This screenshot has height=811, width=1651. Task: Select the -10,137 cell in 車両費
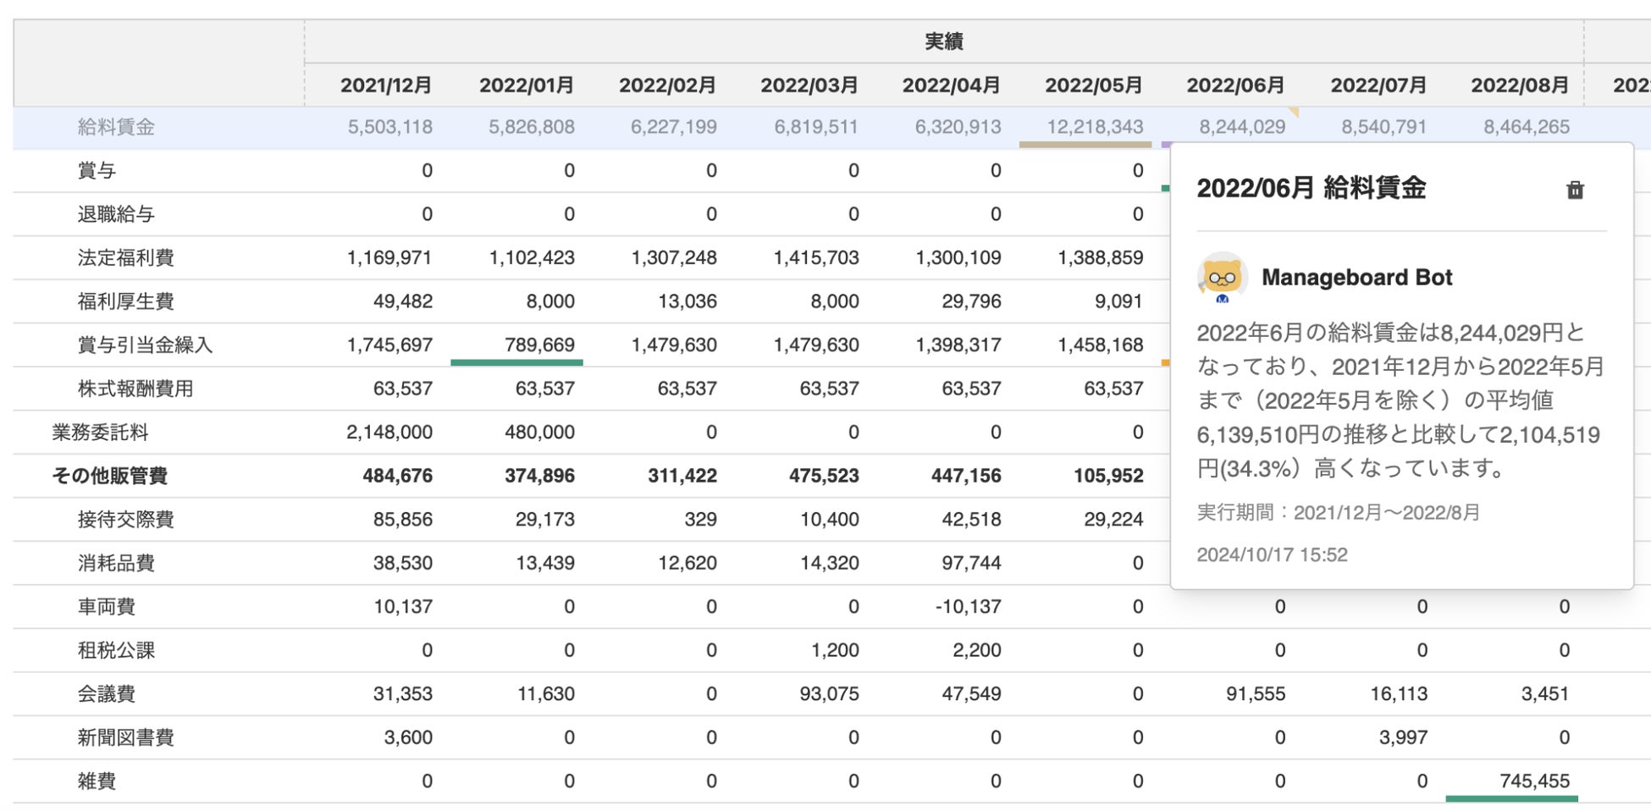click(x=968, y=607)
